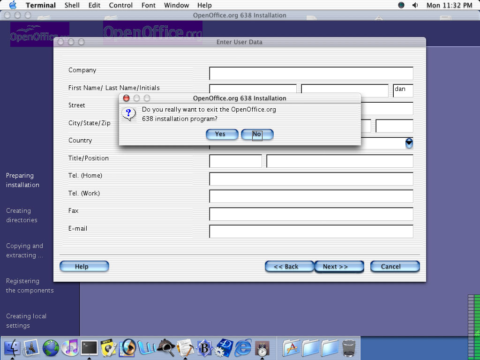Screen dimensions: 480x360
Task: Click the Registering the components sidebar text
Action: (x=30, y=285)
